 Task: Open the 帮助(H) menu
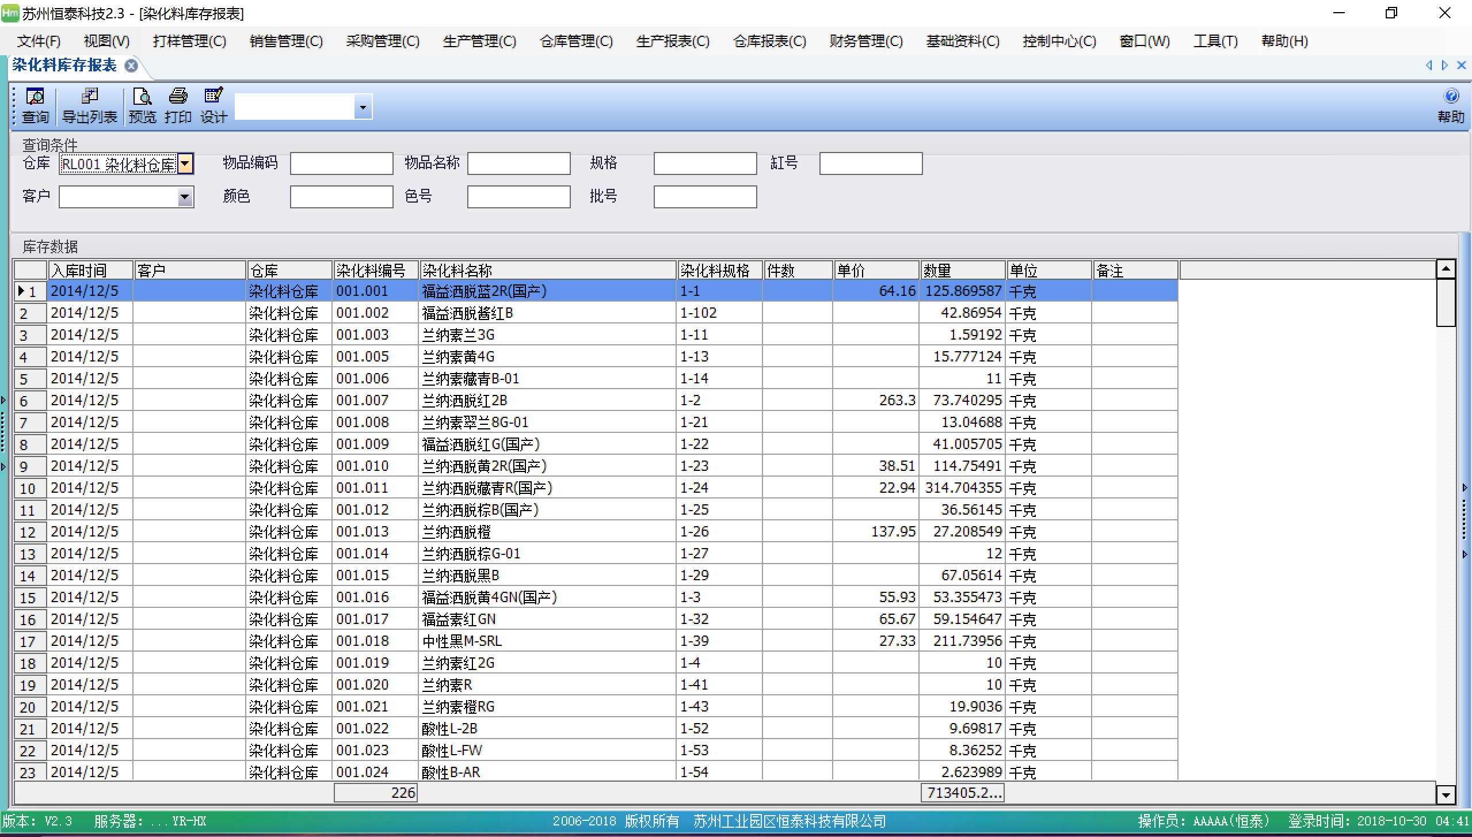point(1284,41)
